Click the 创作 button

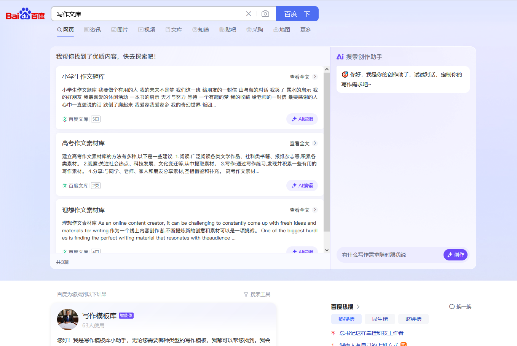(x=455, y=255)
